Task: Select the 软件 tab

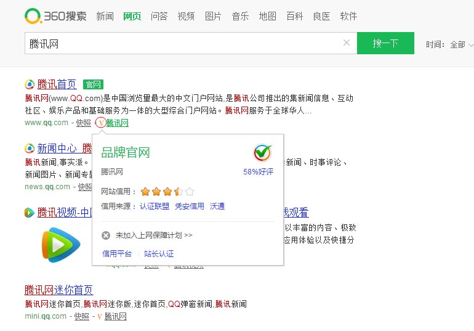Action: (x=348, y=16)
